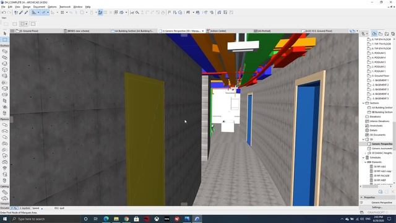Click the Redo toolbar icon

pos(9,12)
